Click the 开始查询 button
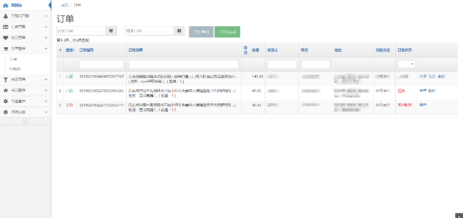Image resolution: width=463 pixels, height=218 pixels. coord(201,32)
